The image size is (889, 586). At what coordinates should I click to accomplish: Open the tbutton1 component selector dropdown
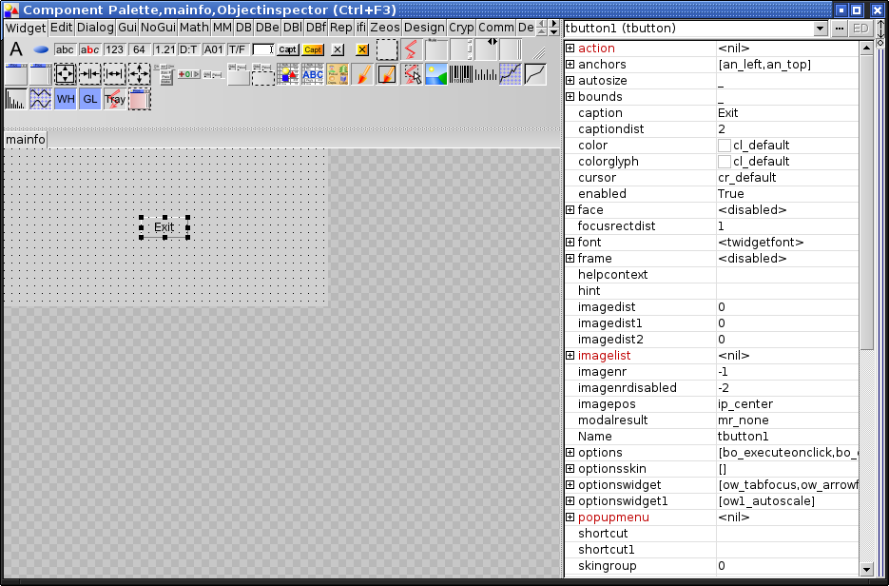point(821,29)
